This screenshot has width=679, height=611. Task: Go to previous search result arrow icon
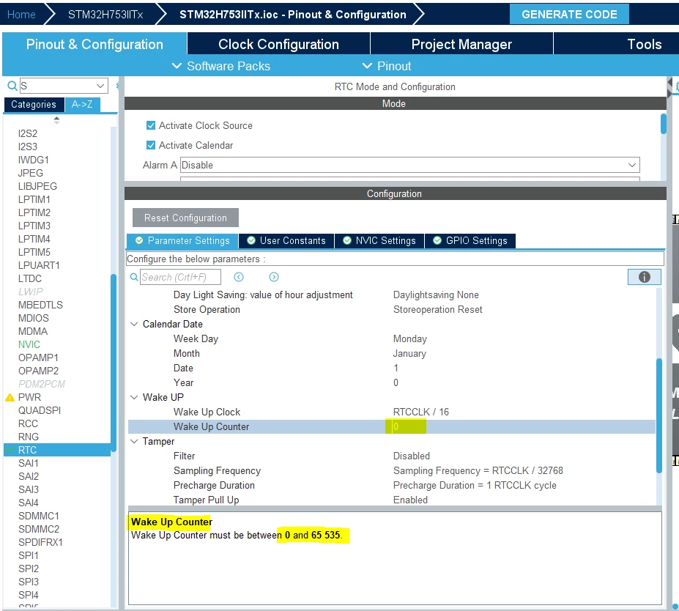point(239,277)
